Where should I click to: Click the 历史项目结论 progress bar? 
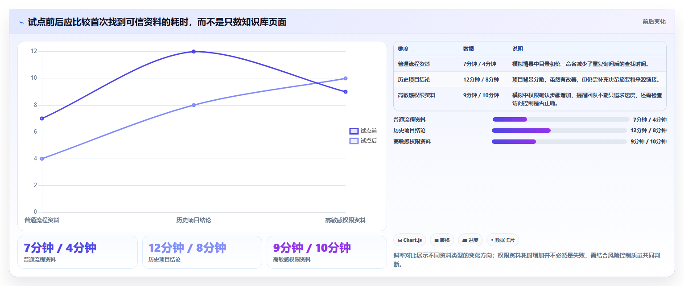(559, 131)
